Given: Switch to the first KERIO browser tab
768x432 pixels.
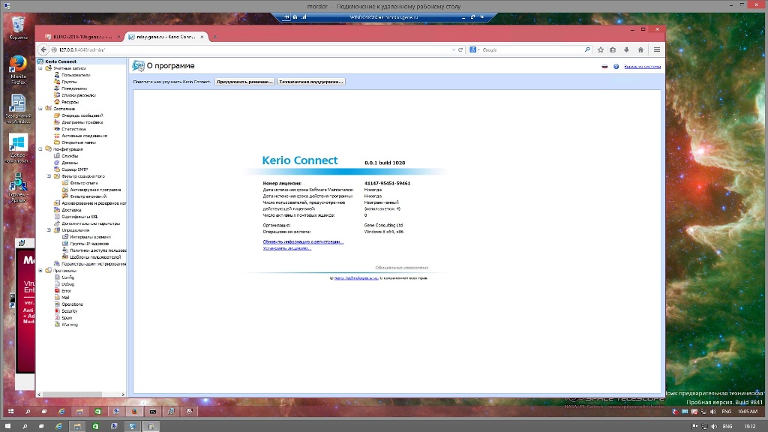Looking at the screenshot, I should point(82,37).
